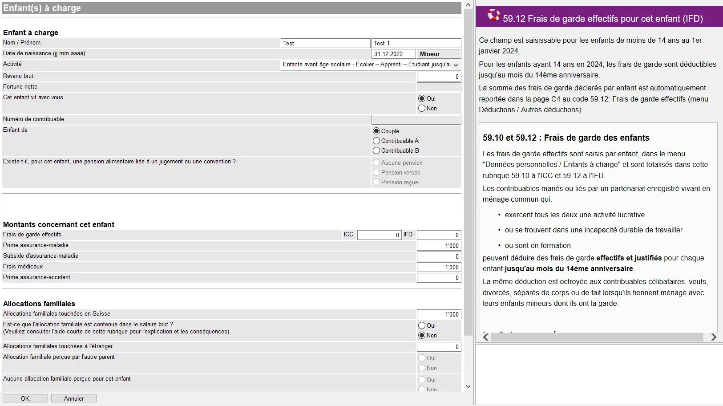
Task: Click the lifebuoy help icon
Action: 493,15
